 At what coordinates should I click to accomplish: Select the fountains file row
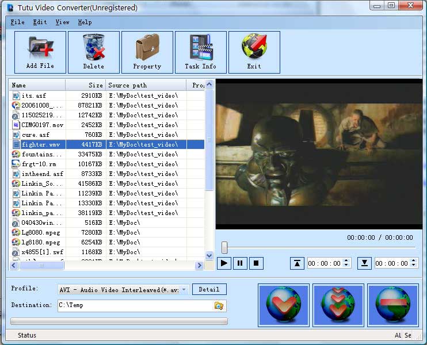pos(107,154)
